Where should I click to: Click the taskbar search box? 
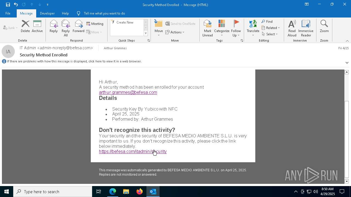(x=53, y=192)
